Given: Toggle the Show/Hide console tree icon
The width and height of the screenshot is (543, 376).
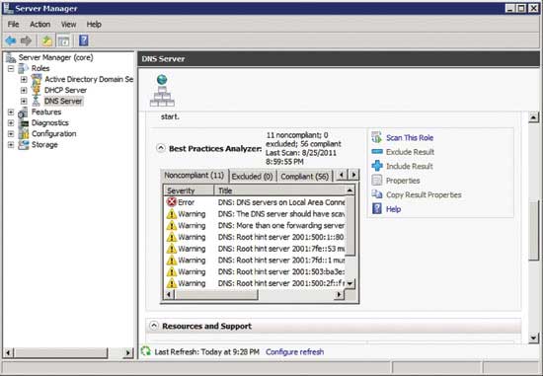Looking at the screenshot, I should point(63,40).
